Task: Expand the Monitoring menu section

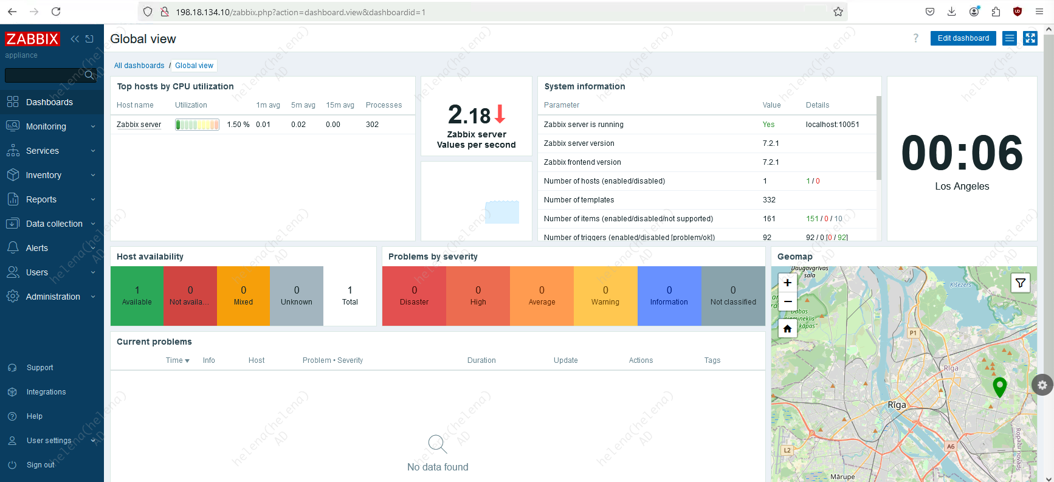Action: (52, 126)
